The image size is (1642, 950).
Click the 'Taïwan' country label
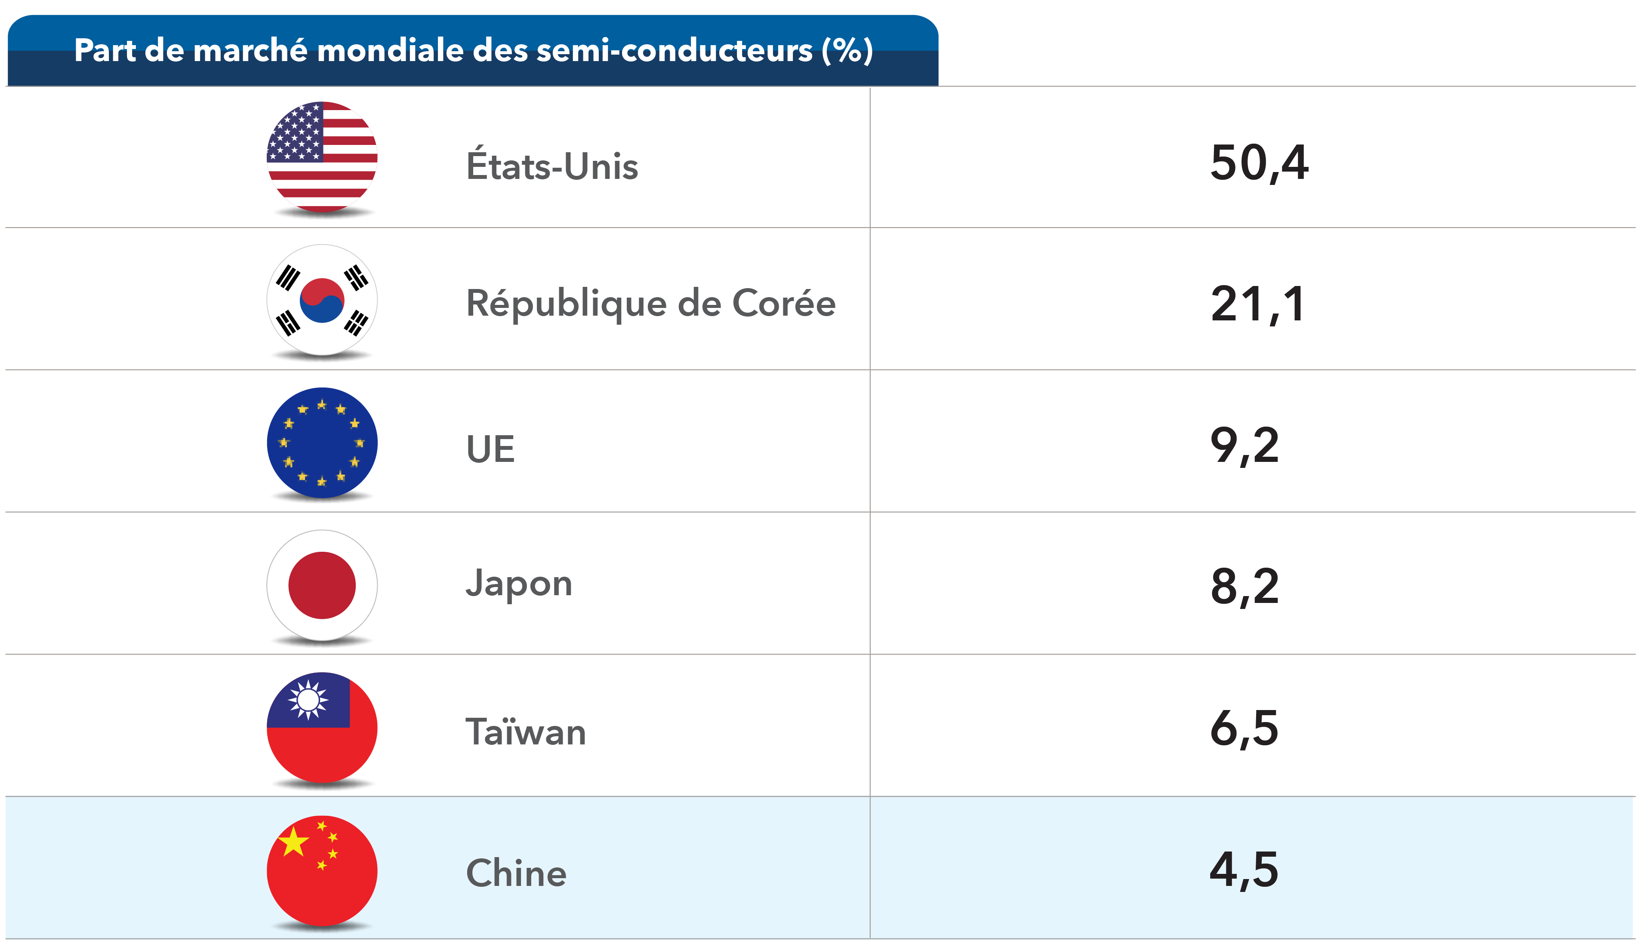pyautogui.click(x=526, y=731)
